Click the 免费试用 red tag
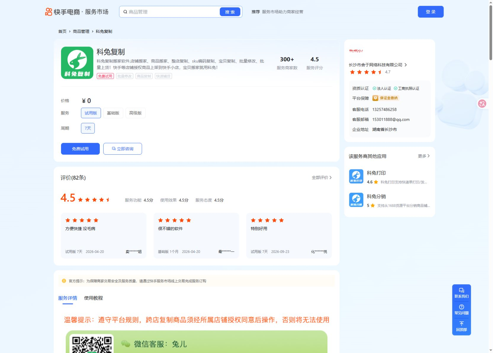493x353 pixels. pos(105,76)
